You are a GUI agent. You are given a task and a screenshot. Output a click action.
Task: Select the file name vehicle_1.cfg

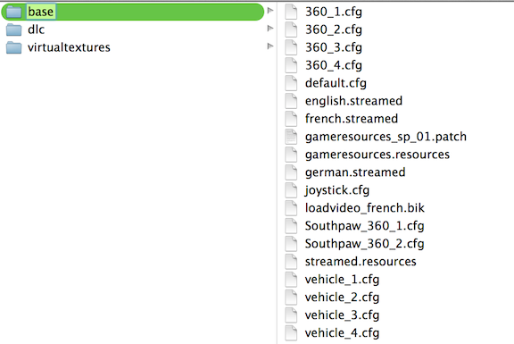pyautogui.click(x=343, y=280)
